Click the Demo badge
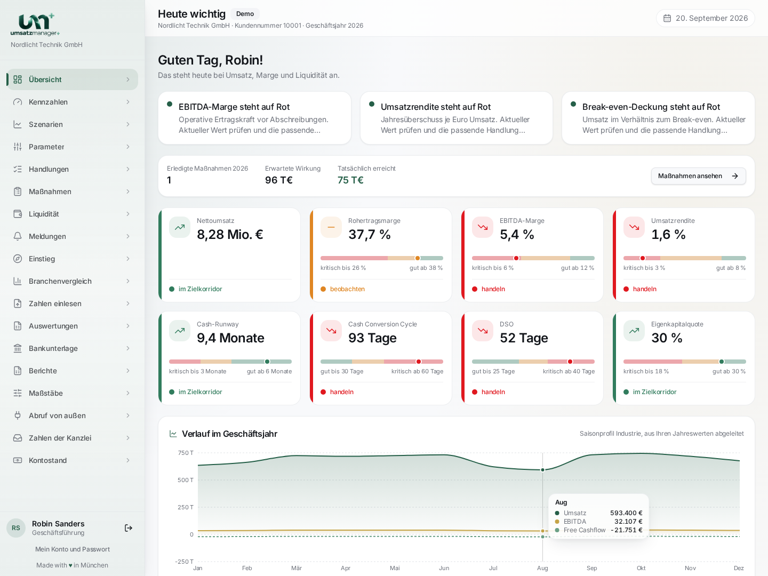Screen dimensions: 768x576 tap(245, 14)
